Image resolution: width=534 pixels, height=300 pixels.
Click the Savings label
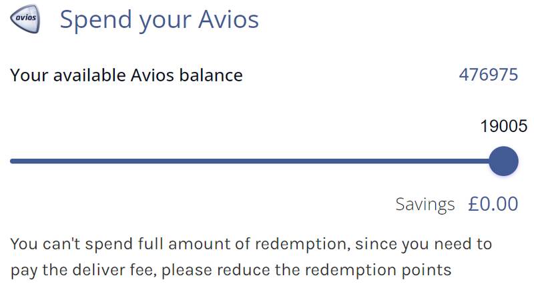pyautogui.click(x=425, y=205)
